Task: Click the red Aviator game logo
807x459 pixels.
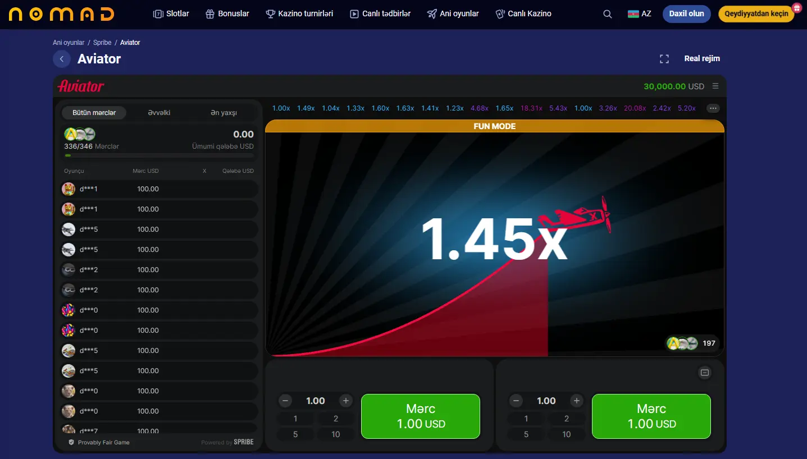Action: coord(81,86)
